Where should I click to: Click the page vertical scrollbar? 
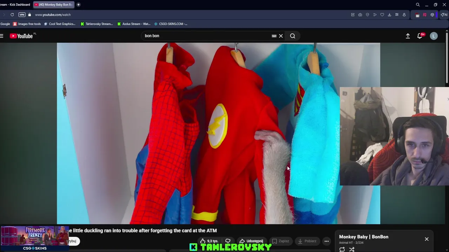pyautogui.click(x=447, y=58)
